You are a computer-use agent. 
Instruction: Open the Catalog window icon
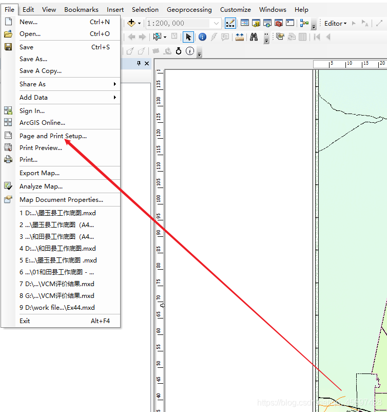pos(256,23)
